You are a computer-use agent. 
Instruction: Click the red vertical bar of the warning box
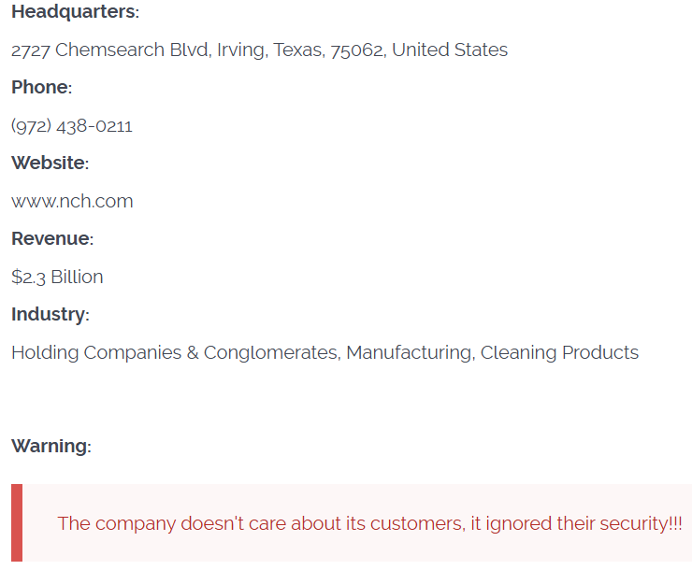click(x=17, y=523)
